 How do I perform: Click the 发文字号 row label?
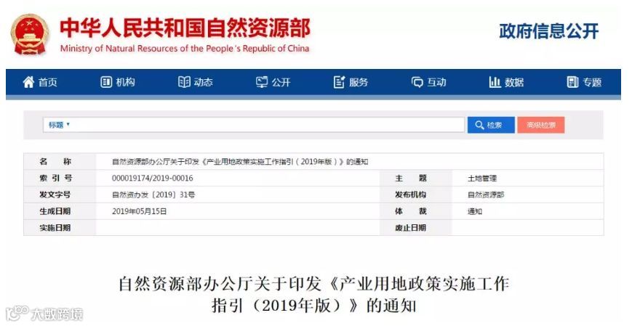tap(55, 195)
